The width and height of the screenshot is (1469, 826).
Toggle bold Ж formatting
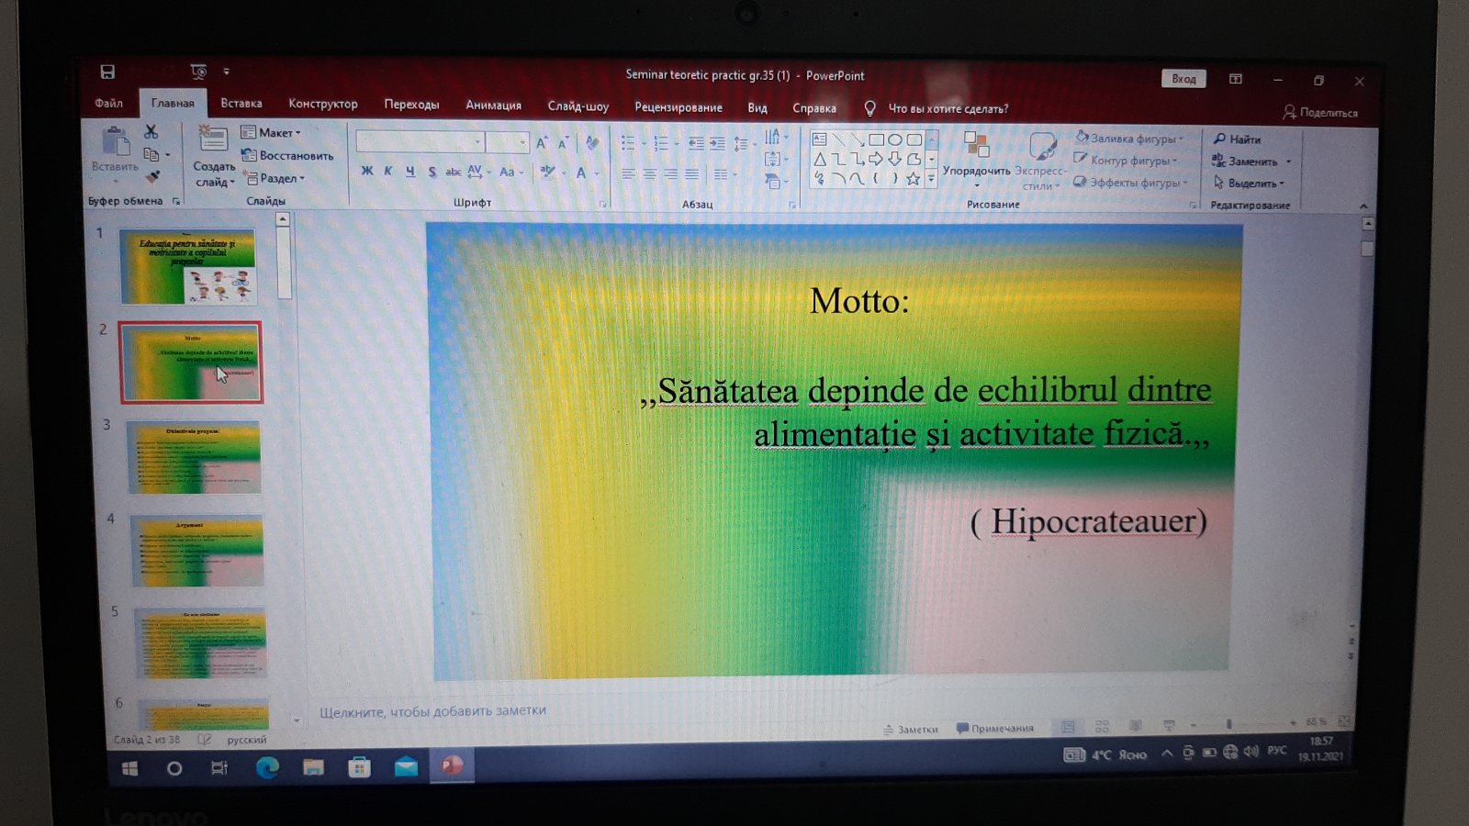(x=367, y=171)
